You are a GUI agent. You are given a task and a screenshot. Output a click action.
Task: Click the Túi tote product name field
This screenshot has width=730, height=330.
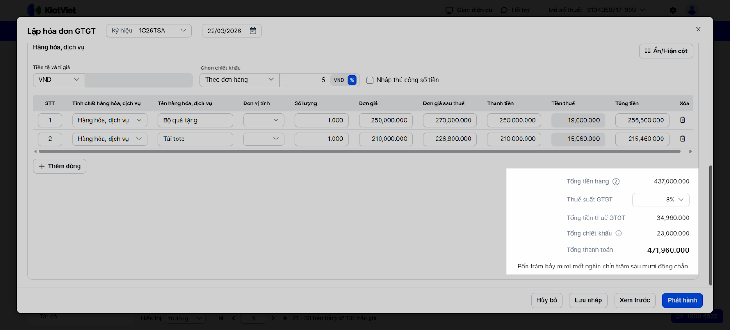pyautogui.click(x=195, y=139)
